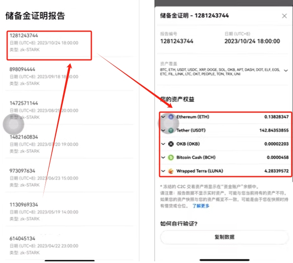Click the date line 2023/04/22 23:00:00
The image size is (293, 263).
(44, 246)
